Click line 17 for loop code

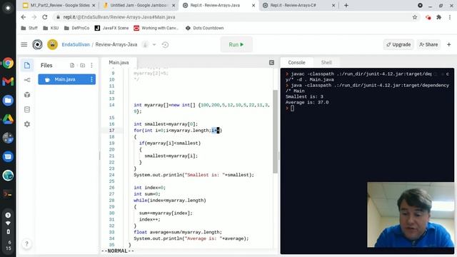click(178, 130)
